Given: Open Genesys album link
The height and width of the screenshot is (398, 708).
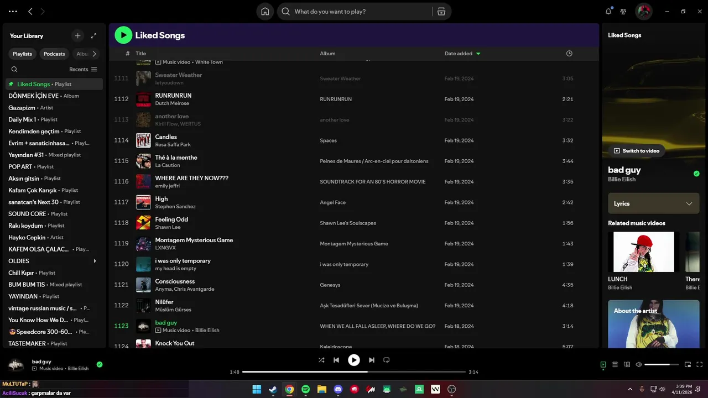Looking at the screenshot, I should pyautogui.click(x=330, y=285).
